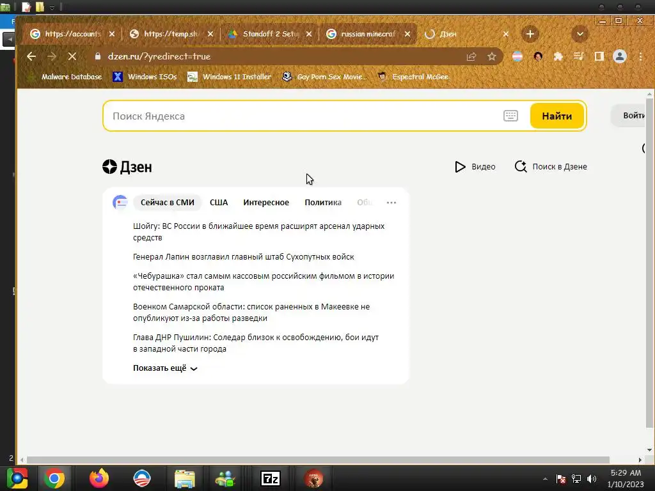Open the Windows ISOs bookmark

[x=145, y=77]
